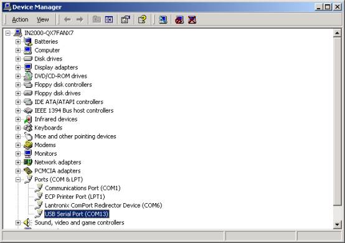Expand the Computer category
Screen dimensions: 345x243
(x=18, y=50)
